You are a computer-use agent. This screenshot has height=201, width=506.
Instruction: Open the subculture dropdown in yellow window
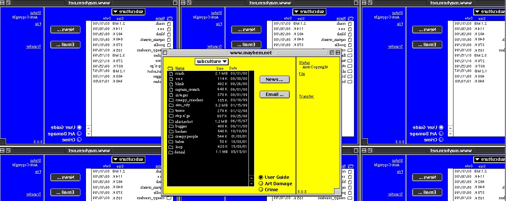212,61
